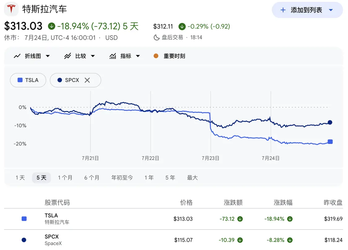The image size is (348, 250).
Task: Open the SPCX ticker link in table
Action: click(52, 237)
